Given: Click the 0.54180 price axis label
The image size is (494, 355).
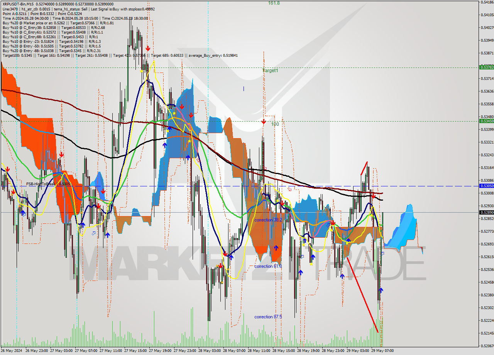Looking at the screenshot, I should tap(487, 2).
